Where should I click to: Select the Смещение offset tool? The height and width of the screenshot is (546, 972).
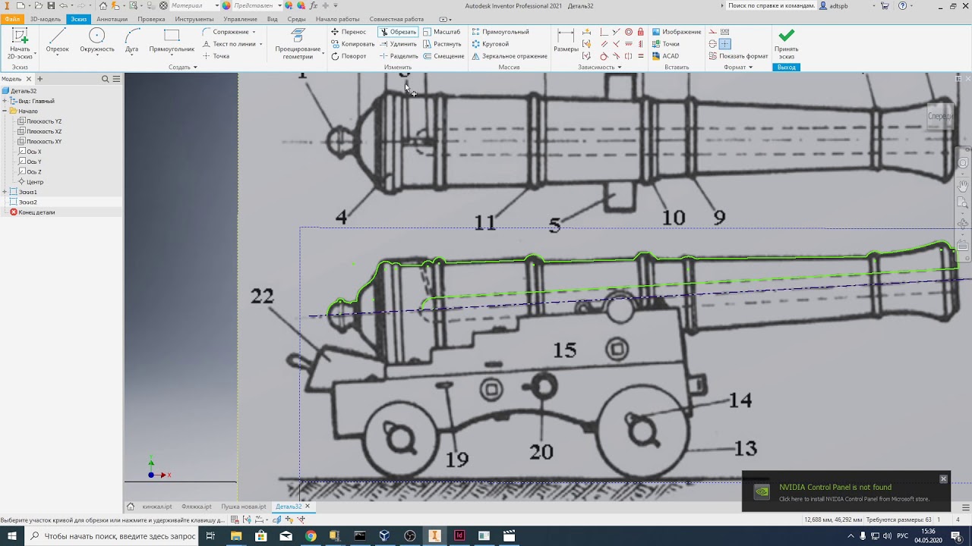tap(443, 56)
